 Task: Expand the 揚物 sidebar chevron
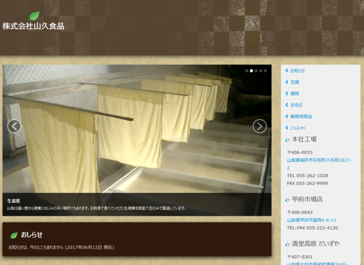(286, 93)
